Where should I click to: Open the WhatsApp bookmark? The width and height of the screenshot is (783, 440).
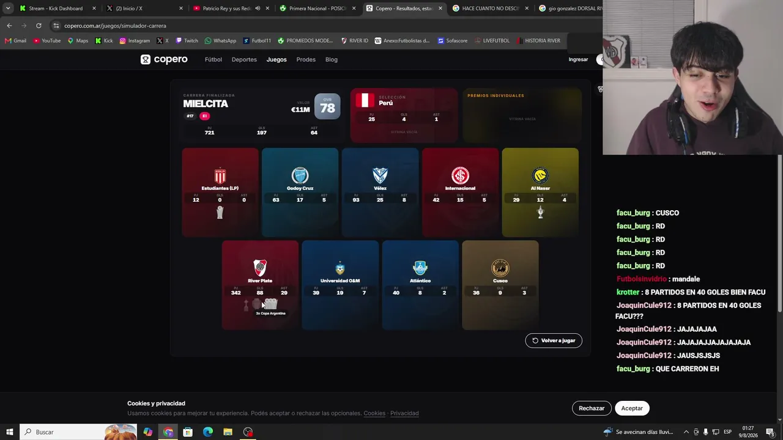click(x=220, y=41)
